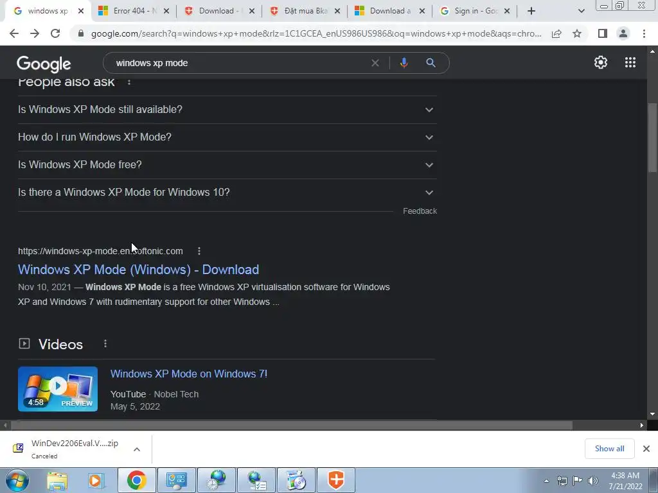The height and width of the screenshot is (493, 658).
Task: Click the vertical page scrollbar thumb
Action: point(652,137)
